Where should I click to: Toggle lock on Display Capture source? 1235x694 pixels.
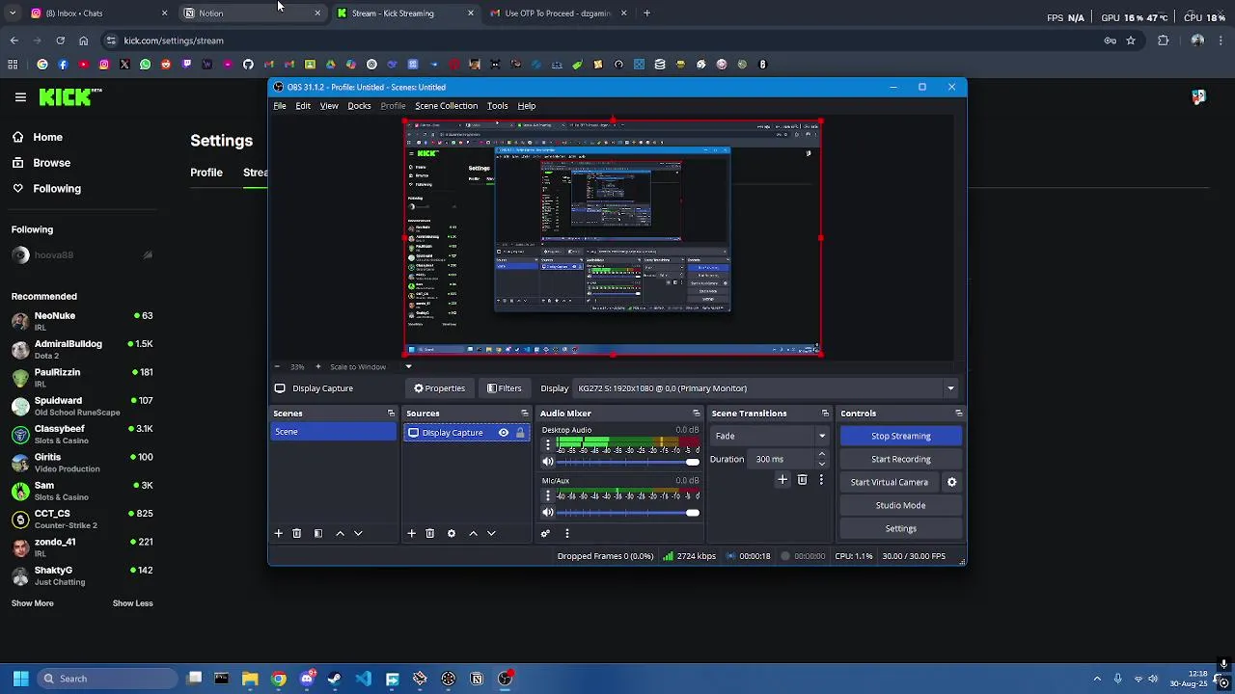(520, 433)
